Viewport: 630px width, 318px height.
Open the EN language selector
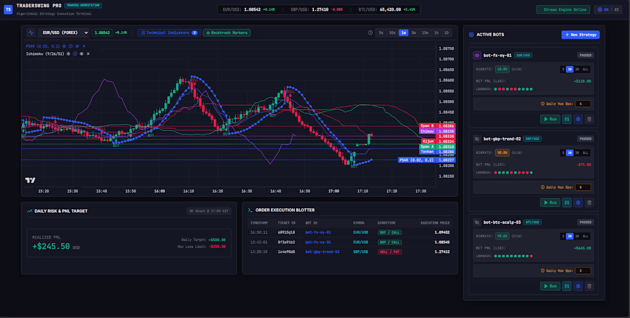point(603,10)
